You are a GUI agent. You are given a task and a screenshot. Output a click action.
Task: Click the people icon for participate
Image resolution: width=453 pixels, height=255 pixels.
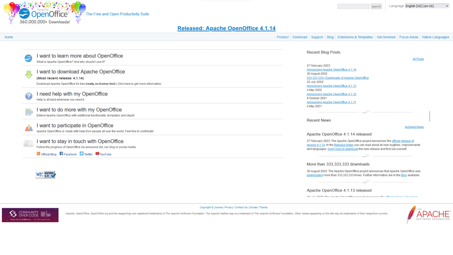click(x=29, y=128)
